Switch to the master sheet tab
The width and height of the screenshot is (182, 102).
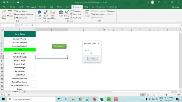pyautogui.click(x=15, y=92)
